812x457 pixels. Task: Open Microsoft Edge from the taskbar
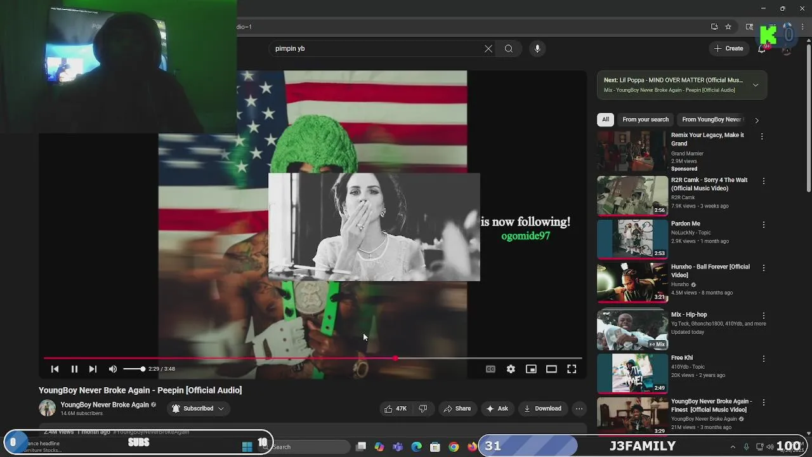(417, 447)
